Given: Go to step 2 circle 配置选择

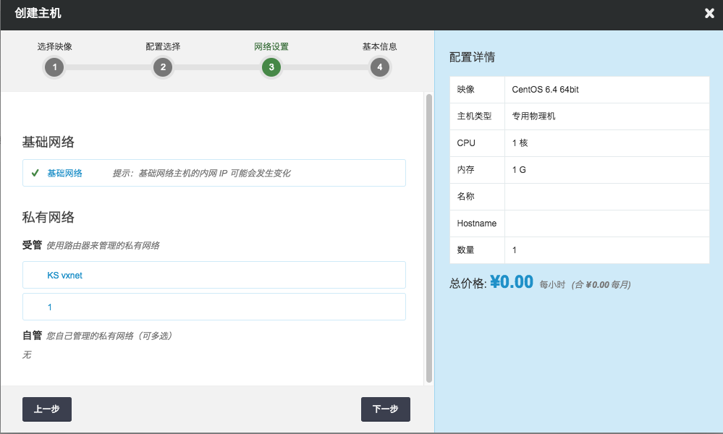Looking at the screenshot, I should [163, 68].
